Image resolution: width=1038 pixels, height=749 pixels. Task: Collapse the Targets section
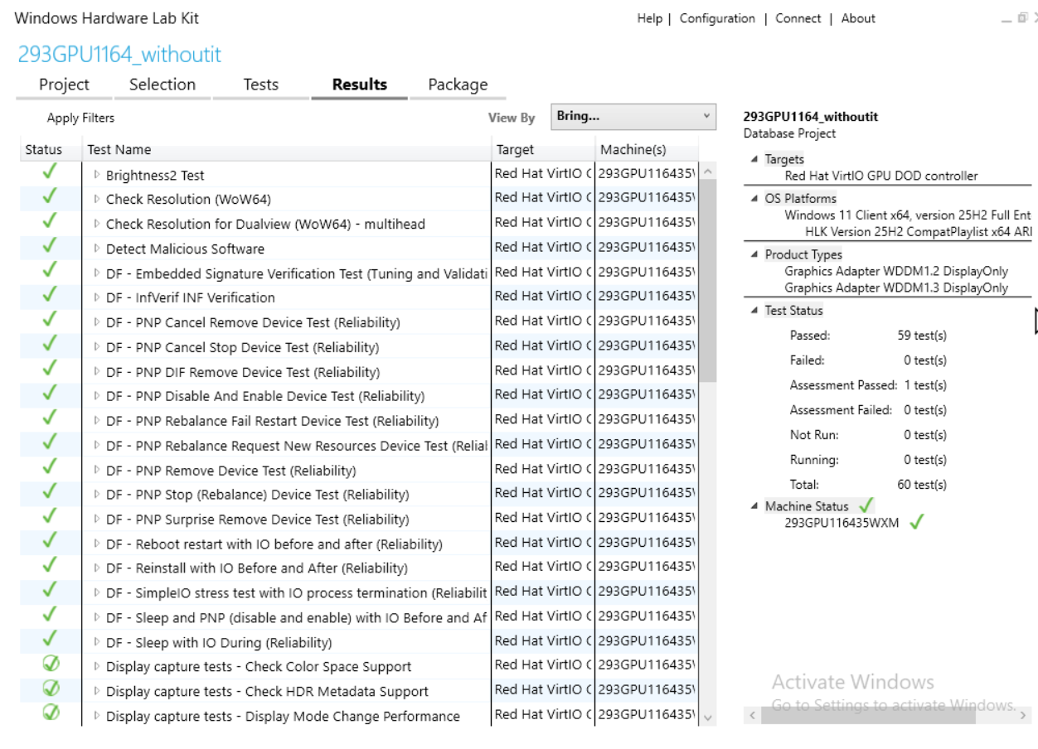[754, 159]
